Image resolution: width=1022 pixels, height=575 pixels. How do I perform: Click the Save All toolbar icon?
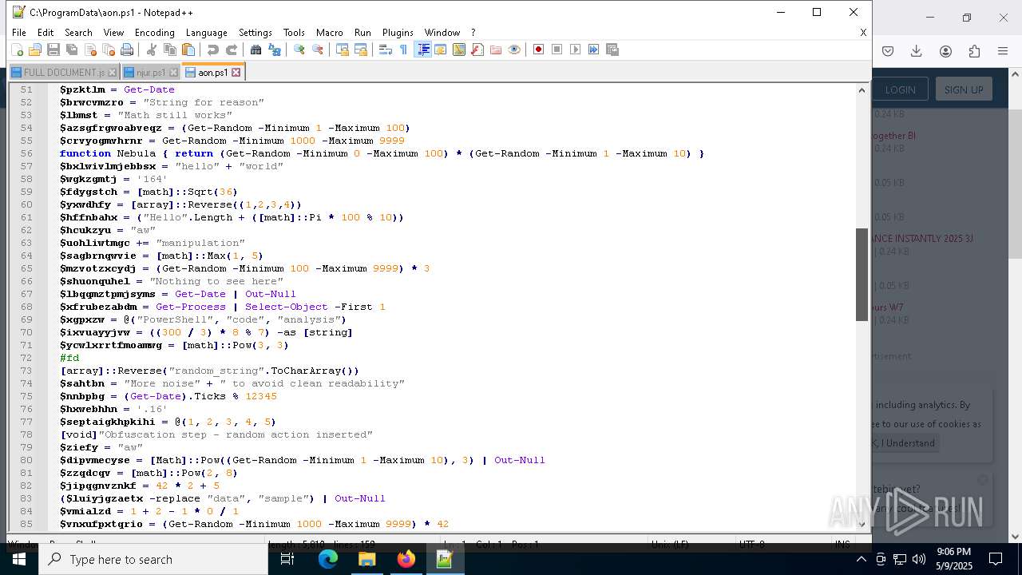[72, 50]
